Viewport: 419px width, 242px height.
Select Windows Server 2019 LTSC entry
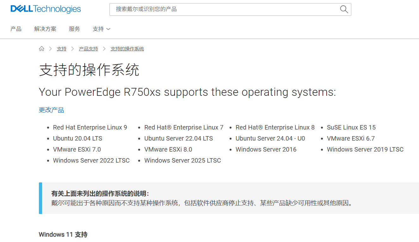coord(365,150)
